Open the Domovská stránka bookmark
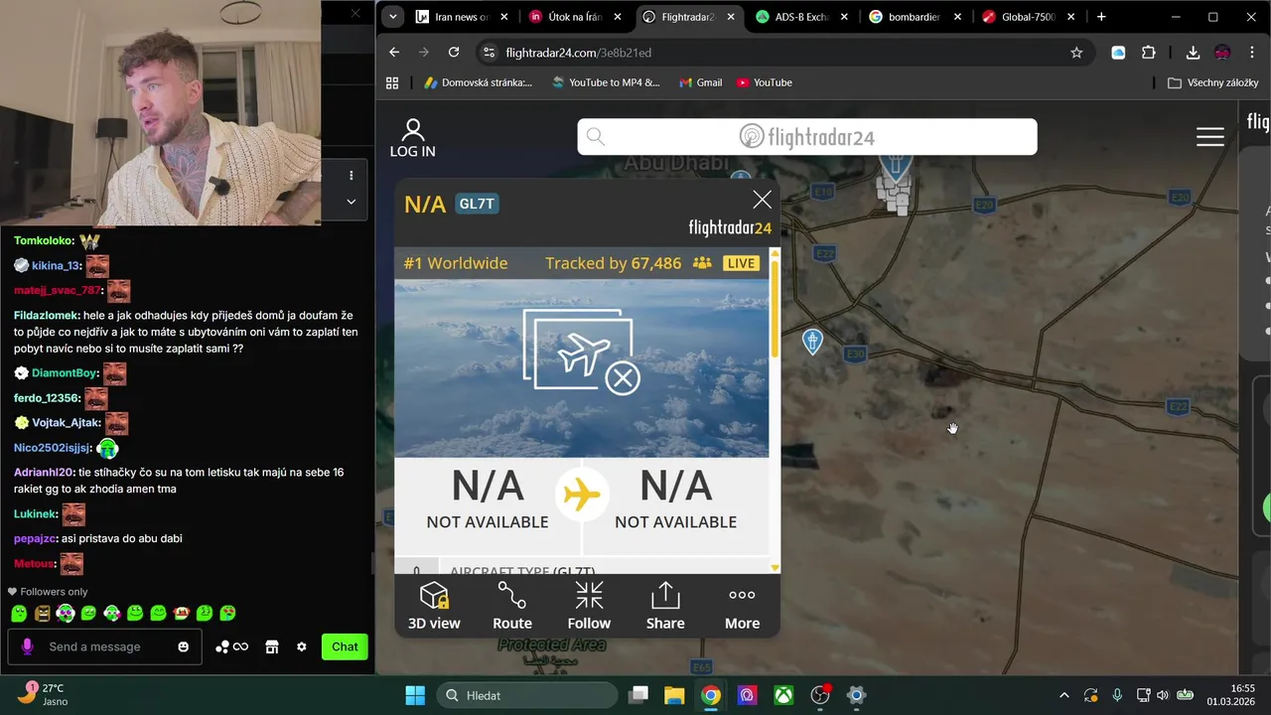This screenshot has width=1271, height=715. coord(478,82)
